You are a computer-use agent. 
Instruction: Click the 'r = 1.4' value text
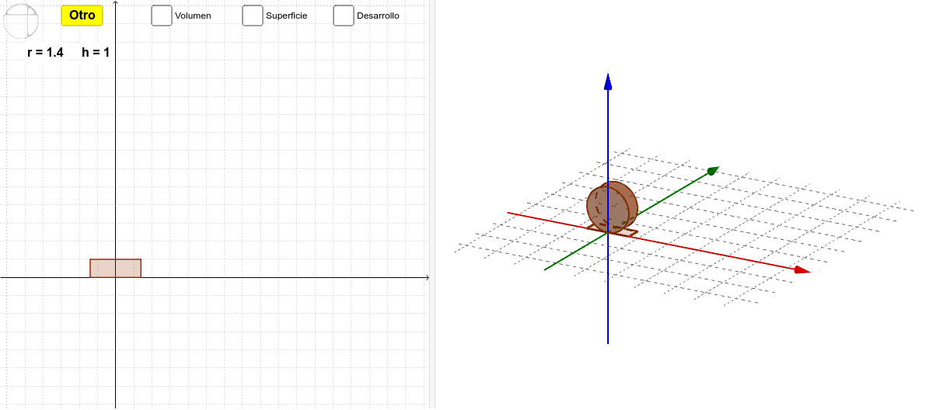pyautogui.click(x=45, y=53)
